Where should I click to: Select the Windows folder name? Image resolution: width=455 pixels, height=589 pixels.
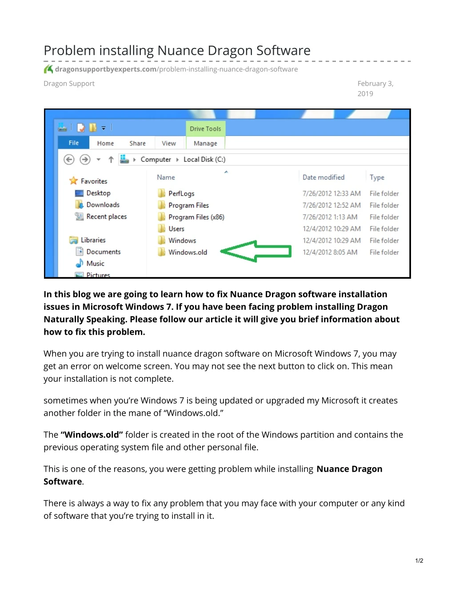(x=182, y=240)
